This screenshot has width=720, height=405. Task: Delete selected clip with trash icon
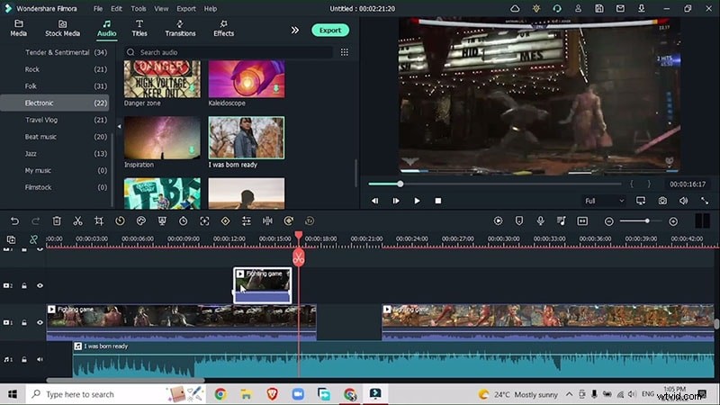(x=57, y=221)
